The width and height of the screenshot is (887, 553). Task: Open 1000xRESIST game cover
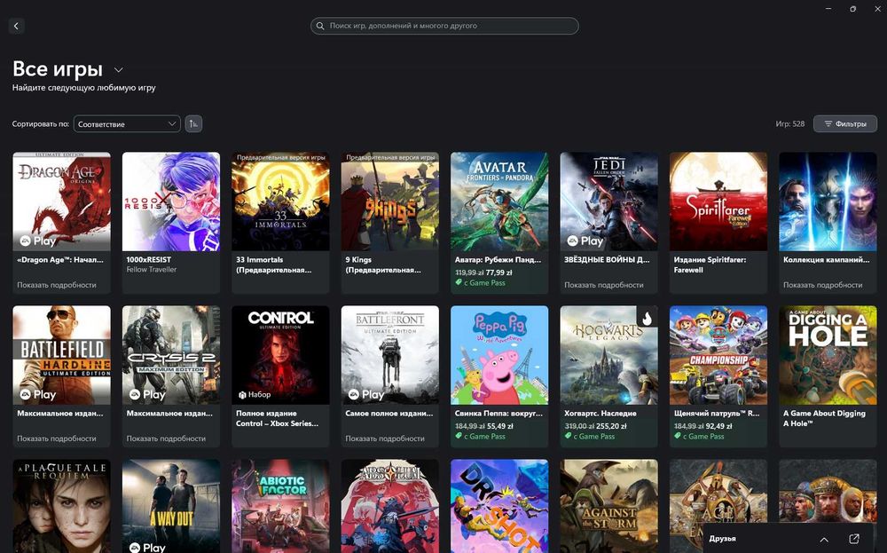click(x=171, y=201)
